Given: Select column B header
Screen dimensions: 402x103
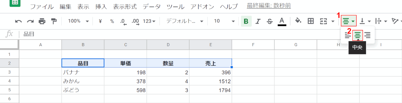Looking at the screenshot, I should coord(83,44).
